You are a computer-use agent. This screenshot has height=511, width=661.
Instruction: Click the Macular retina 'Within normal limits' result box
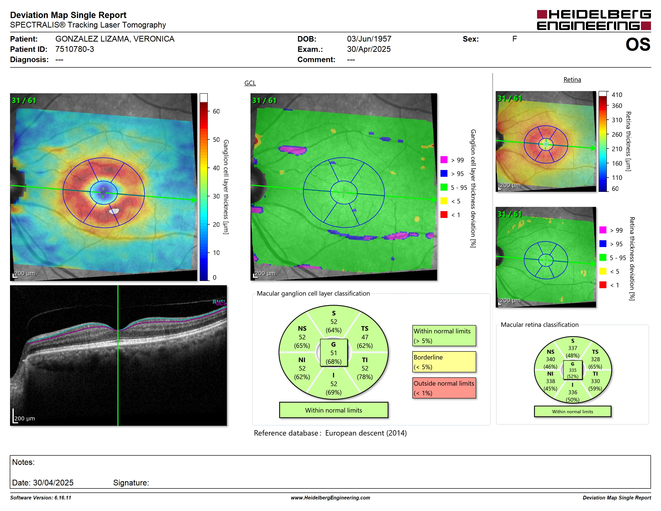[x=572, y=411]
